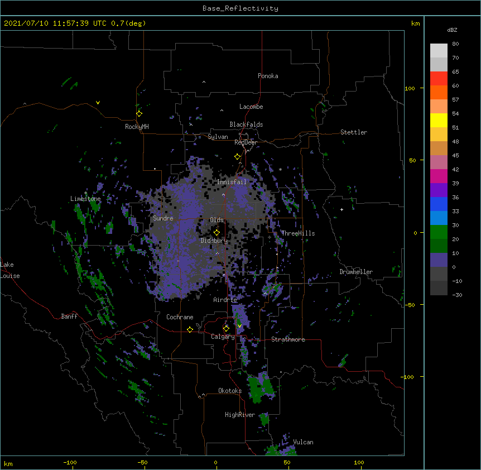481x470 pixels.
Task: Click the Didsbury city label
Action: point(214,241)
